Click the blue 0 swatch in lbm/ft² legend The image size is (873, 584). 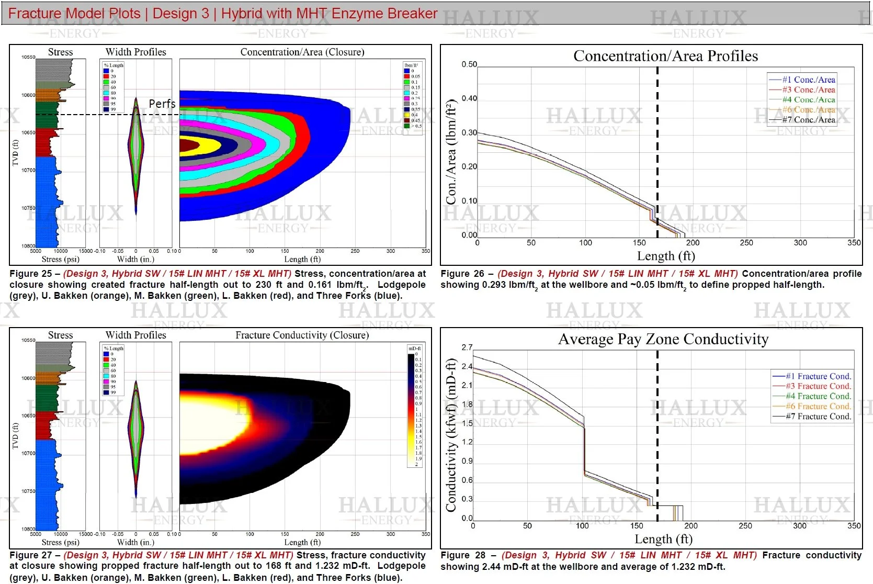coord(406,71)
